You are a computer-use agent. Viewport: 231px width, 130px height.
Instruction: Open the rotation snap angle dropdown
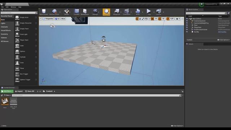(x=164, y=19)
